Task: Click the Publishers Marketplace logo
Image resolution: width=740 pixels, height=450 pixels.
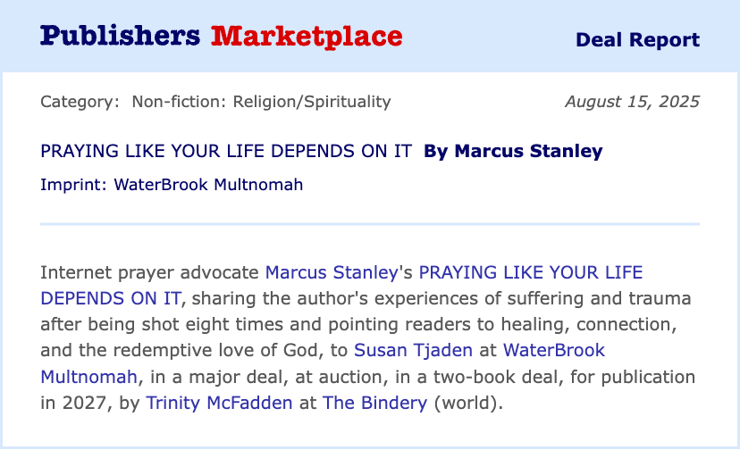Action: click(x=222, y=37)
